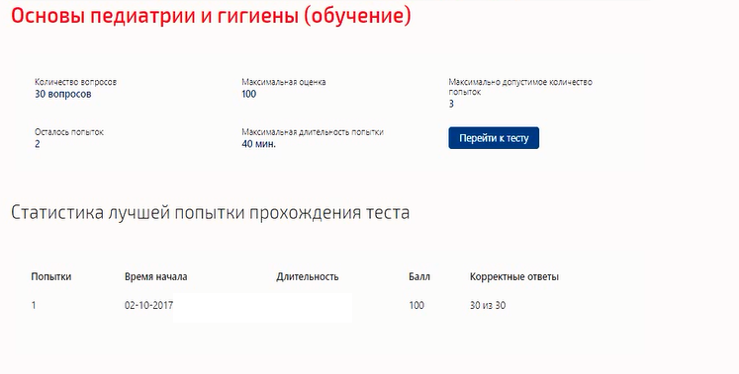This screenshot has width=739, height=374.
Task: Click the "Максимальная длительность попытки" label
Action: tap(313, 132)
